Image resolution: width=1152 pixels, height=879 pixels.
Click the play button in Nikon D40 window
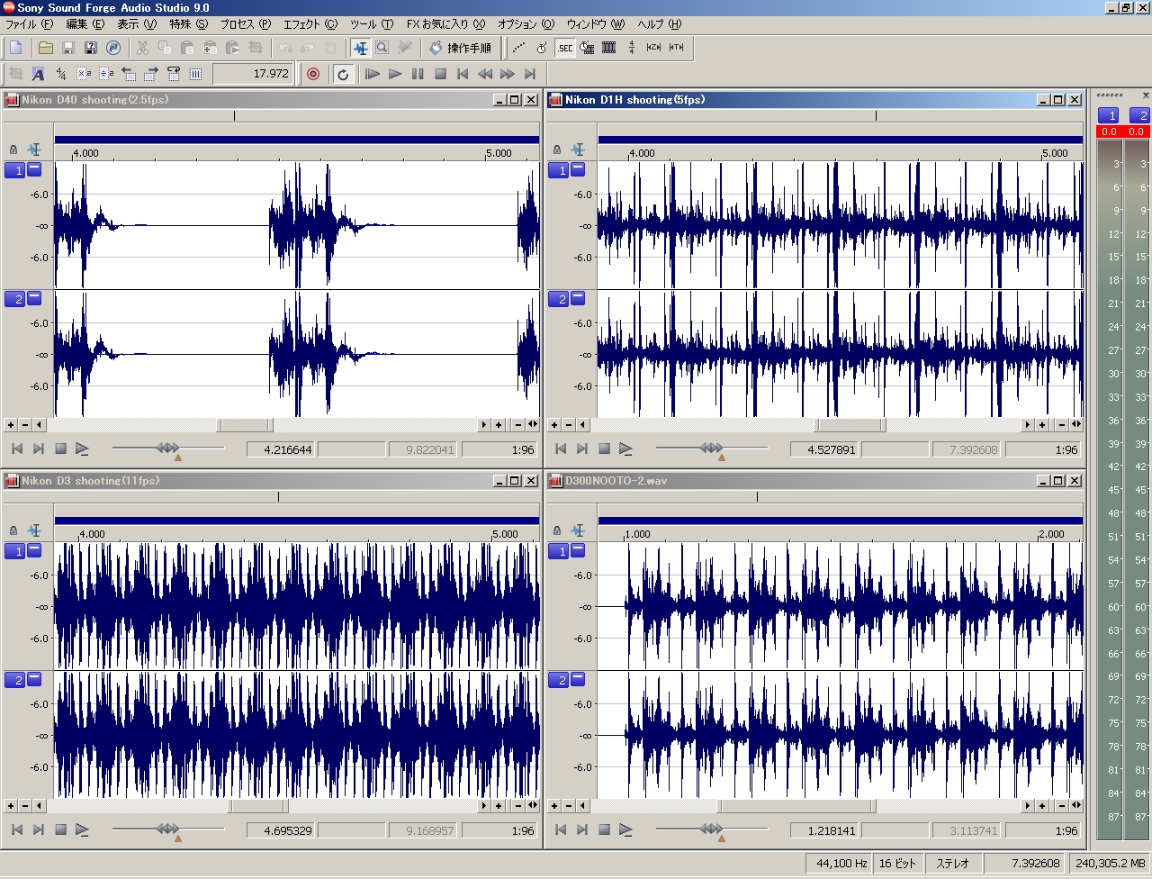[82, 449]
